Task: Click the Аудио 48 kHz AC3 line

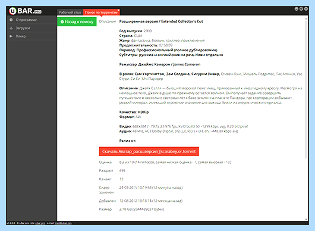Action: tap(178, 131)
